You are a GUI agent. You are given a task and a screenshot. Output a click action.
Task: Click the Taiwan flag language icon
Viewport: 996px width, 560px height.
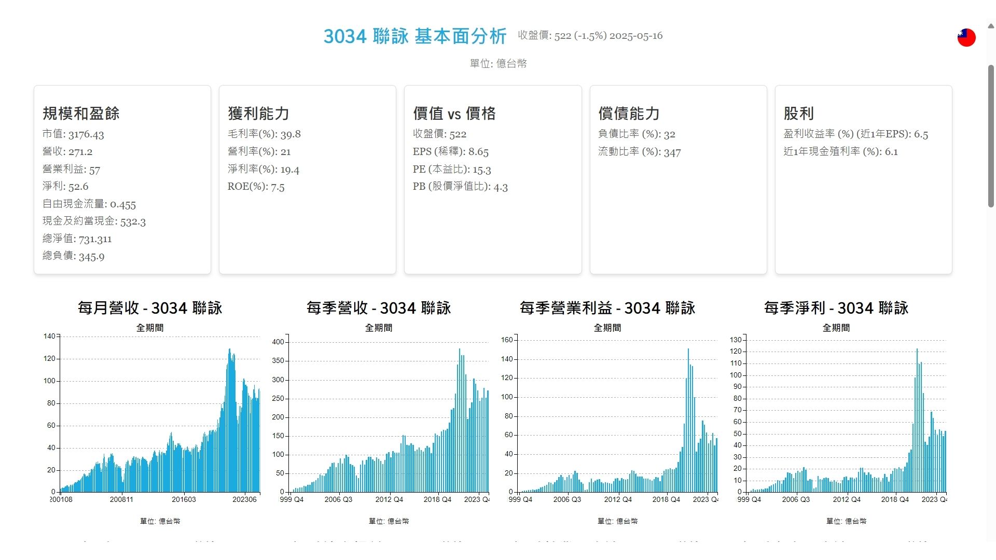(x=966, y=37)
